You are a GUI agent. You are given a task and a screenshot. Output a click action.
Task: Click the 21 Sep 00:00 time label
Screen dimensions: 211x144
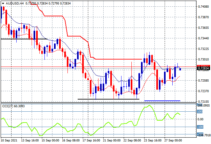112,140
